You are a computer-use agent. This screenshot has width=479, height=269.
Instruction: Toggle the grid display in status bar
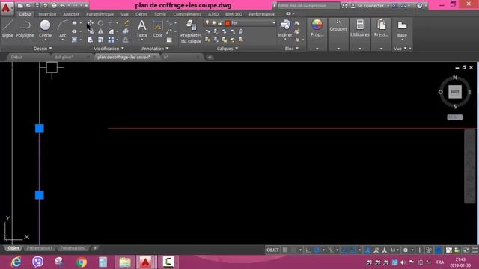coord(285,250)
